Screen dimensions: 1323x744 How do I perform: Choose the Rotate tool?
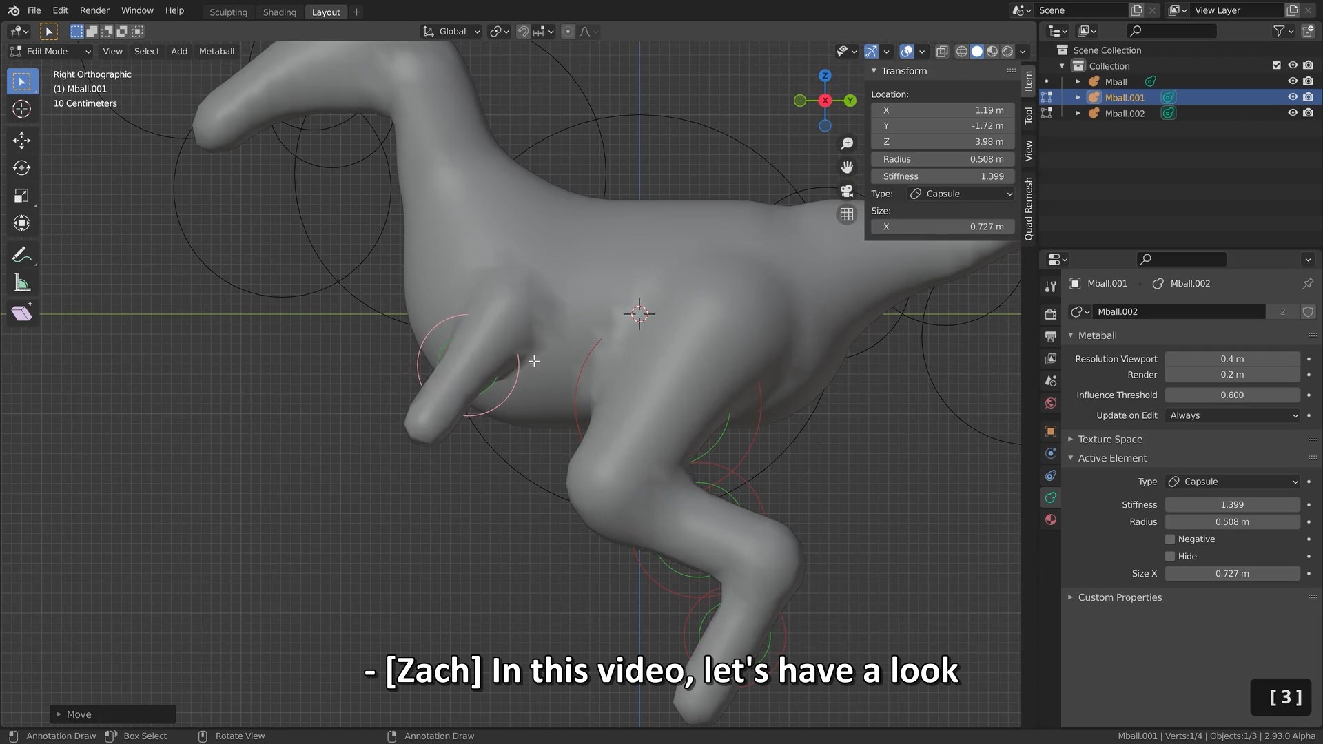(x=22, y=168)
